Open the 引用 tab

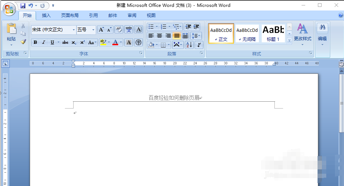(x=94, y=15)
